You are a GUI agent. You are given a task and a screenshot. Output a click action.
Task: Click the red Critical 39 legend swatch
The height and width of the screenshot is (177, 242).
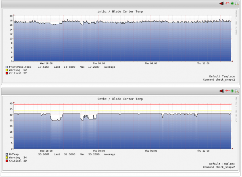coord(7,161)
